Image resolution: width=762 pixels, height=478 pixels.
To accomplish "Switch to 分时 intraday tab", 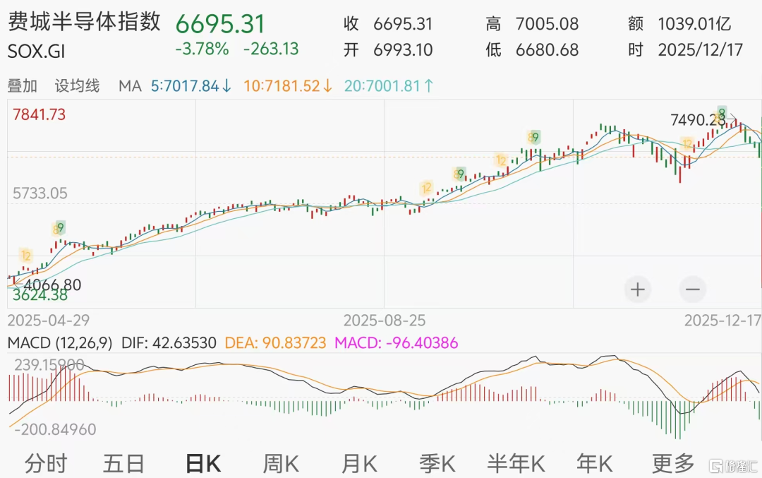I will click(x=46, y=463).
